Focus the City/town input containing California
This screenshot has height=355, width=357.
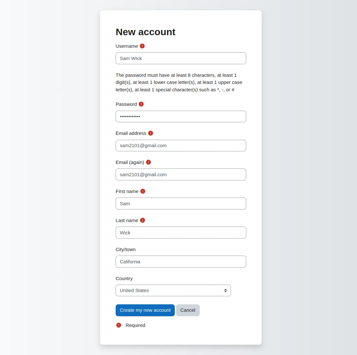click(x=181, y=261)
